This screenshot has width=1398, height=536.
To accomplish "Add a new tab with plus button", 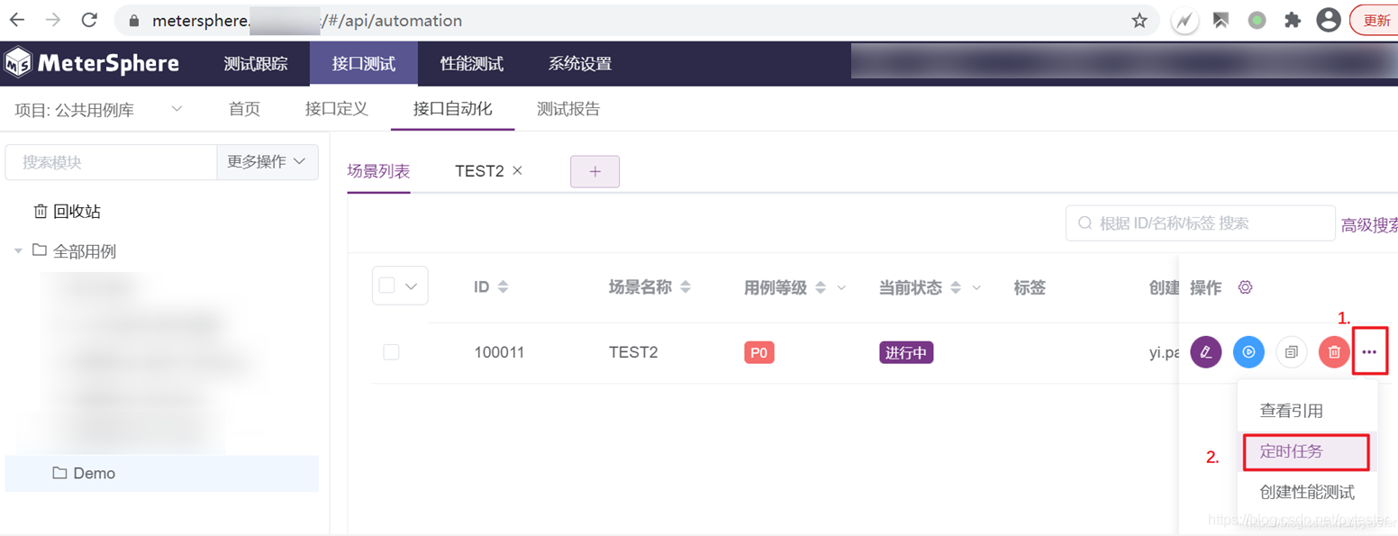I will [x=595, y=171].
